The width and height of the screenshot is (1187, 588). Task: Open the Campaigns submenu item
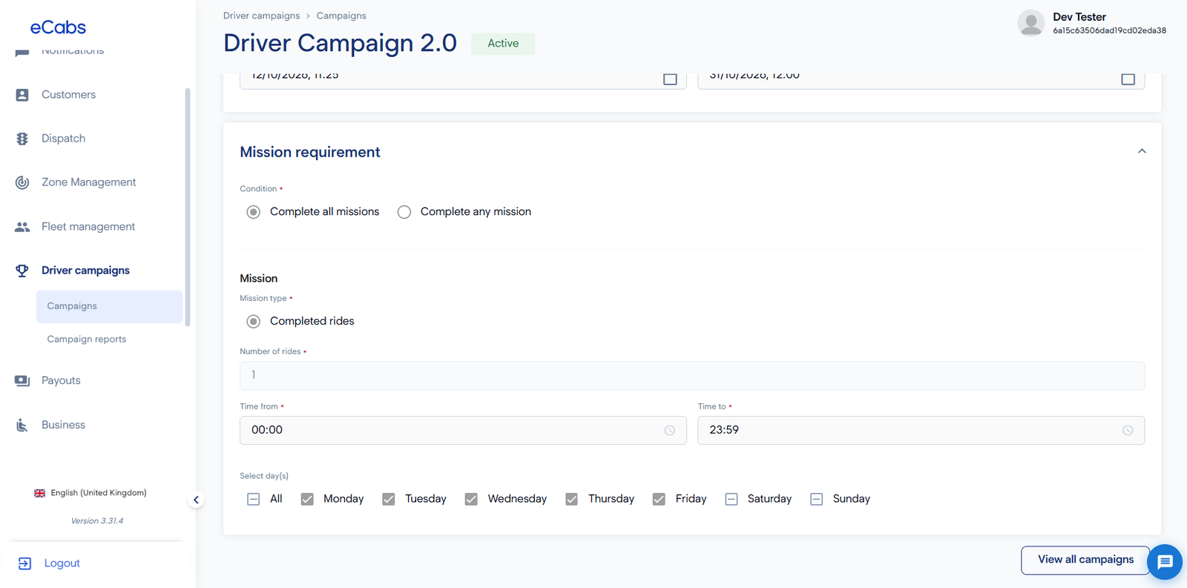[x=109, y=306]
